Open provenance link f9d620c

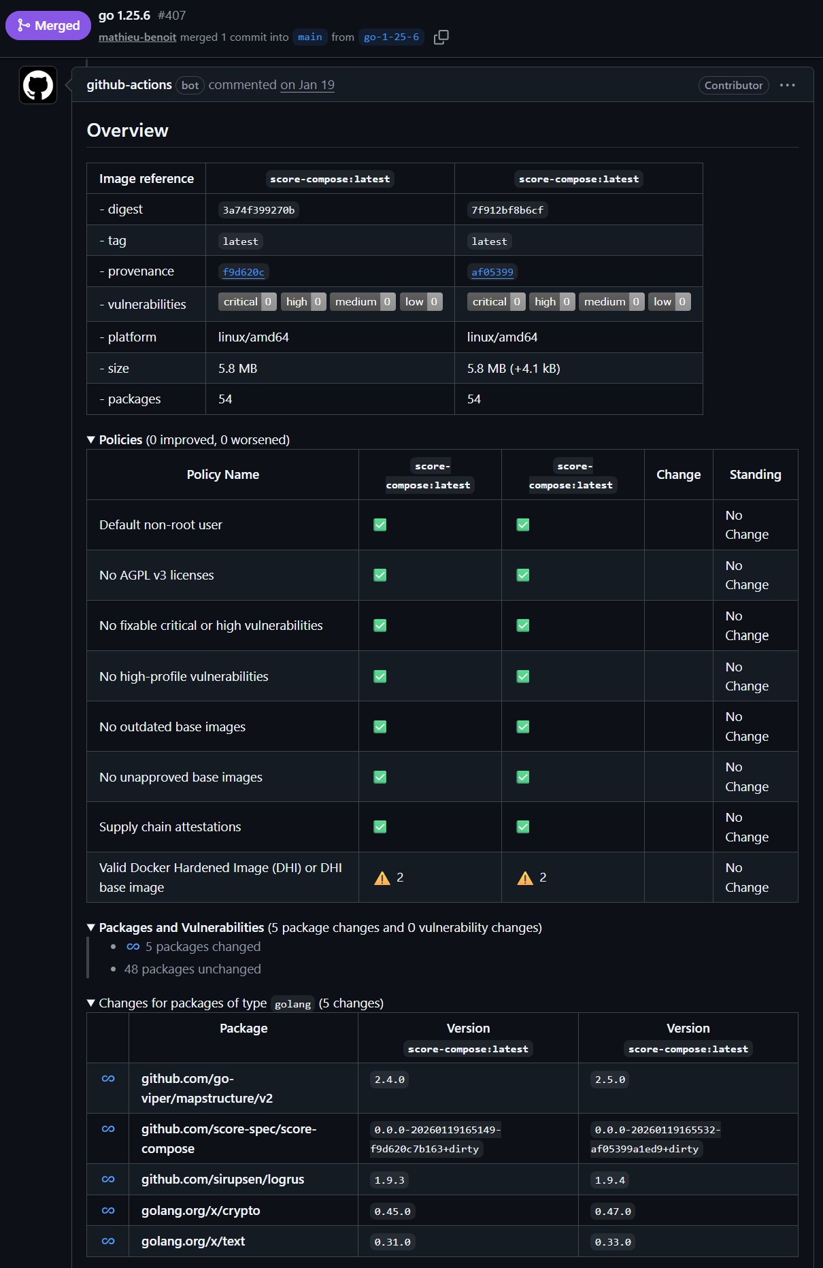[x=243, y=272]
